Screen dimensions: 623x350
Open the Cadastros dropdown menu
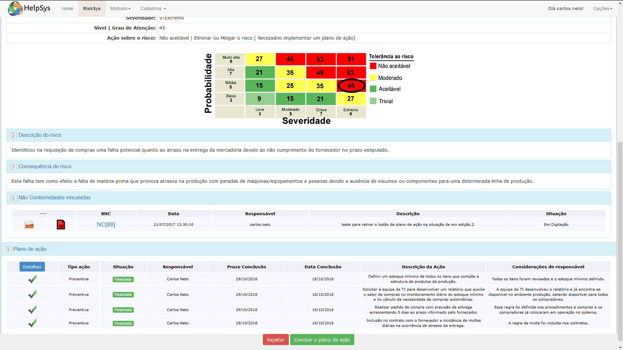point(153,9)
